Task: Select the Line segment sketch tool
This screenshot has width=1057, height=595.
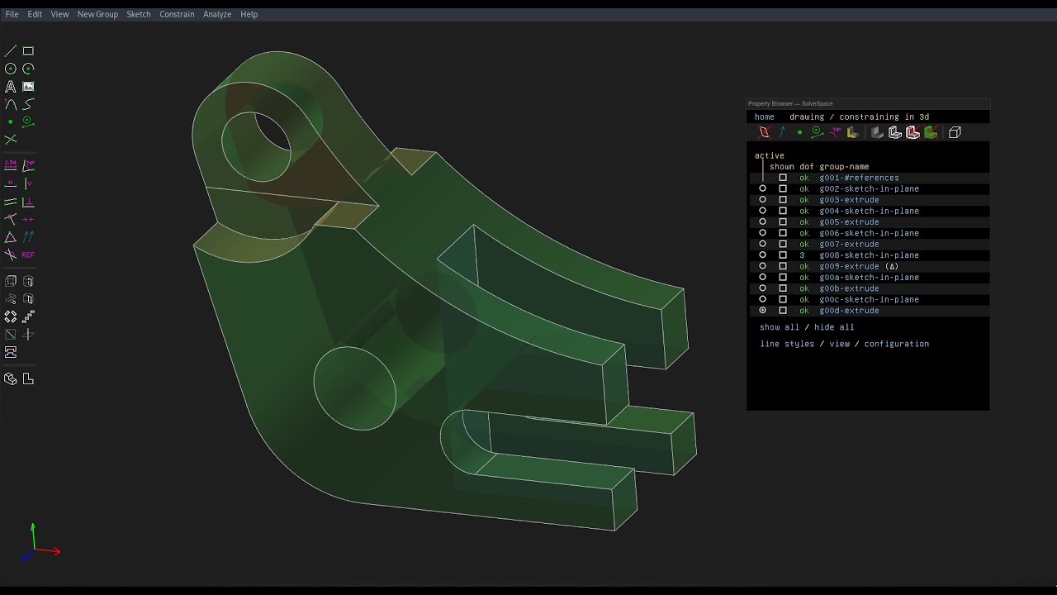Action: (11, 50)
